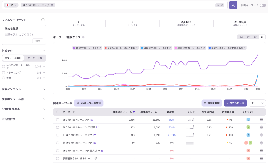Viewport: 268px width, 164px height.
Task: Click the filter reset refresh icon
Action: pos(43,20)
